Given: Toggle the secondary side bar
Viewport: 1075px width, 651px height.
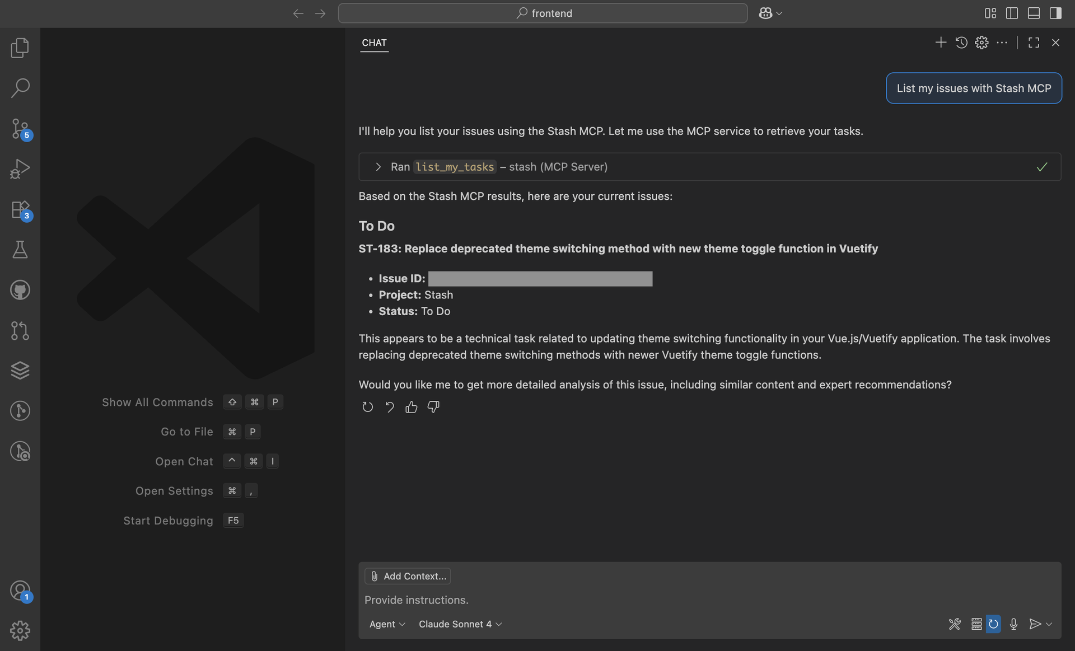Looking at the screenshot, I should (1055, 13).
